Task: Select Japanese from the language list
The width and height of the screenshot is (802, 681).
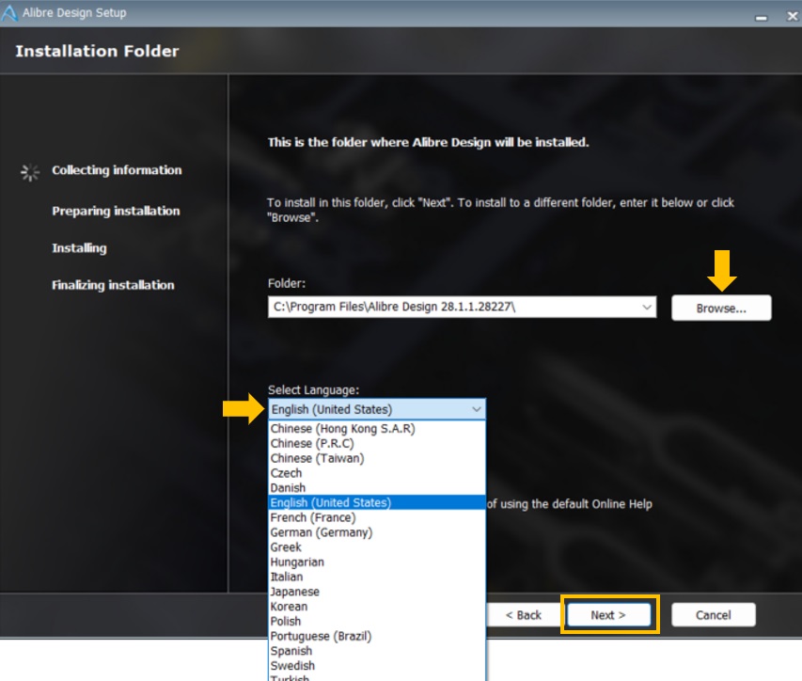Action: 294,592
